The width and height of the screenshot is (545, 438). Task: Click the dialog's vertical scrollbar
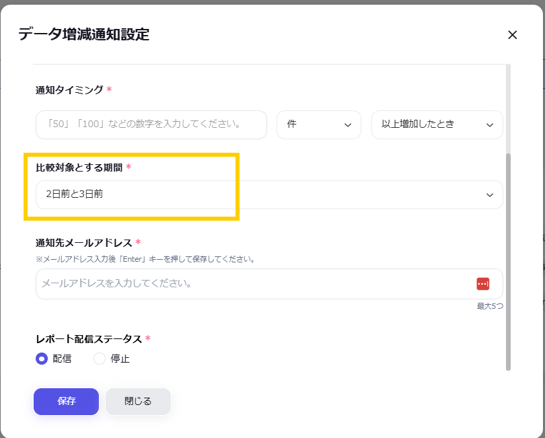pyautogui.click(x=508, y=262)
